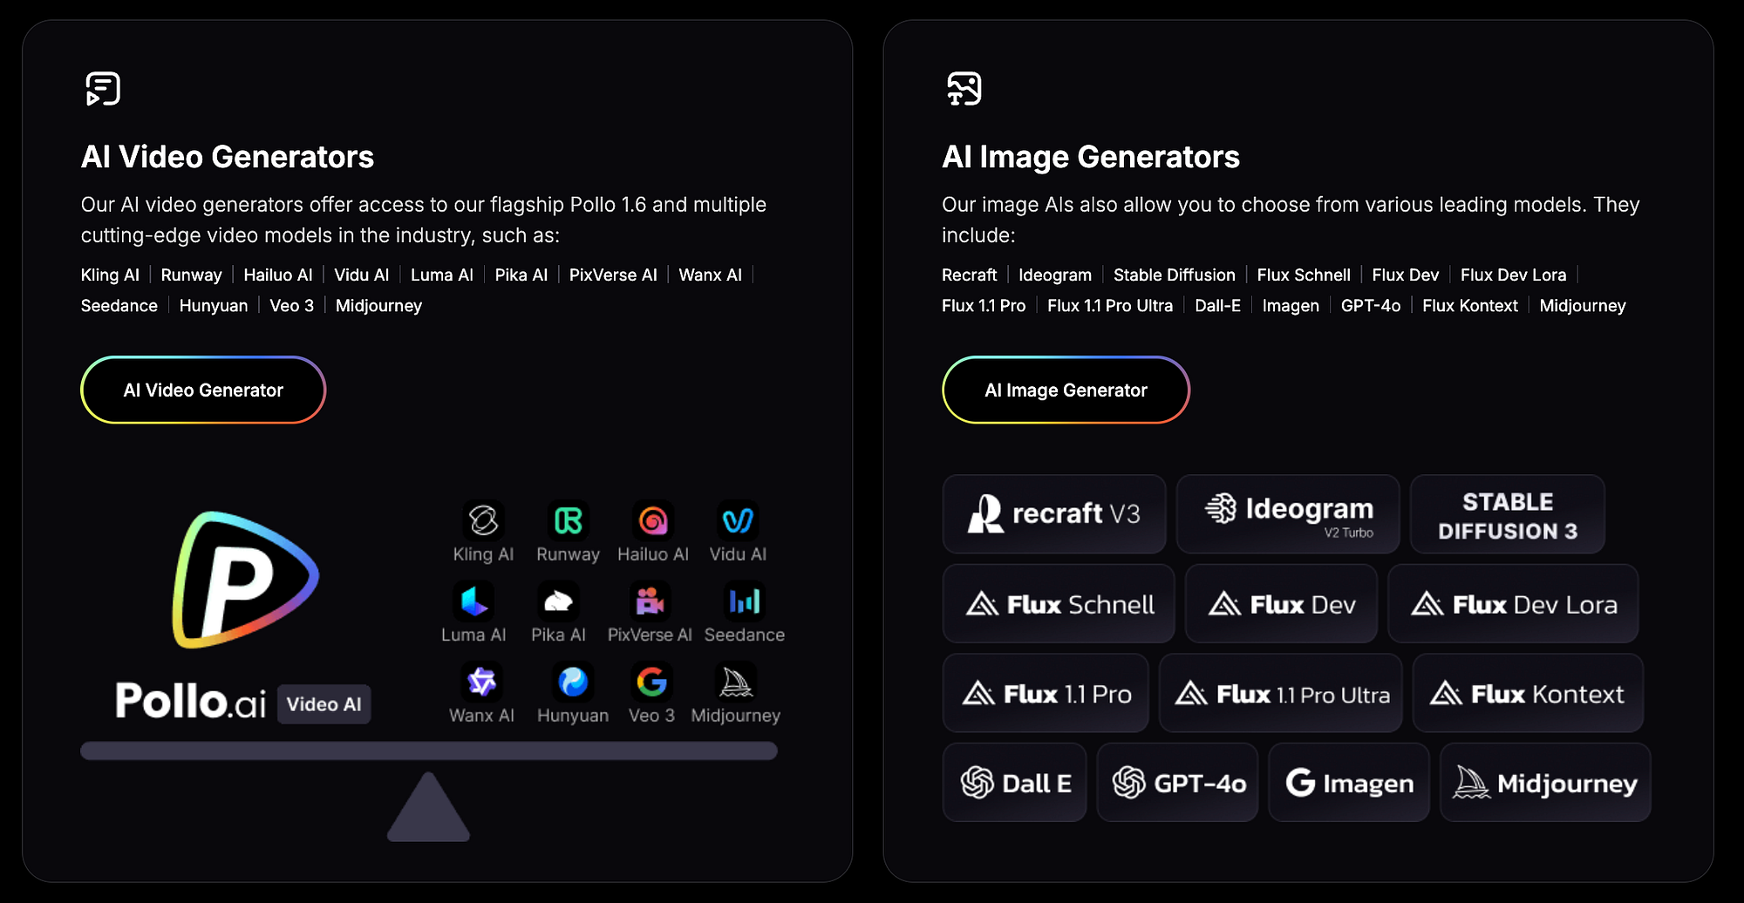Select the Flux Schnell logo badge

(1059, 604)
